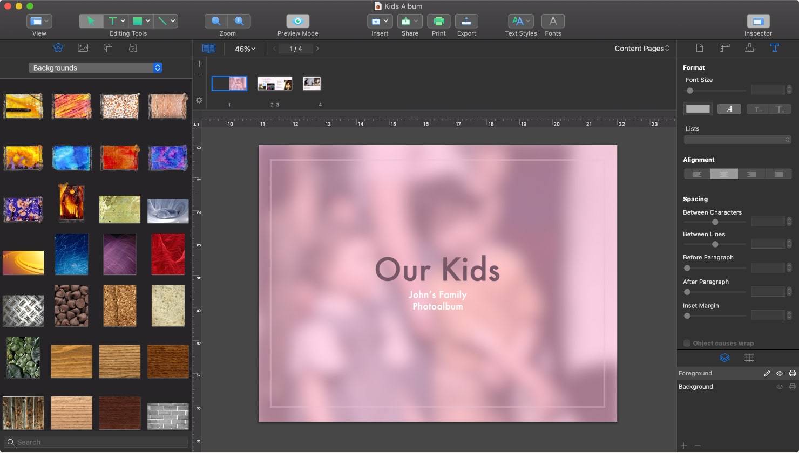Image resolution: width=799 pixels, height=453 pixels.
Task: Open the Fonts panel
Action: coord(552,20)
